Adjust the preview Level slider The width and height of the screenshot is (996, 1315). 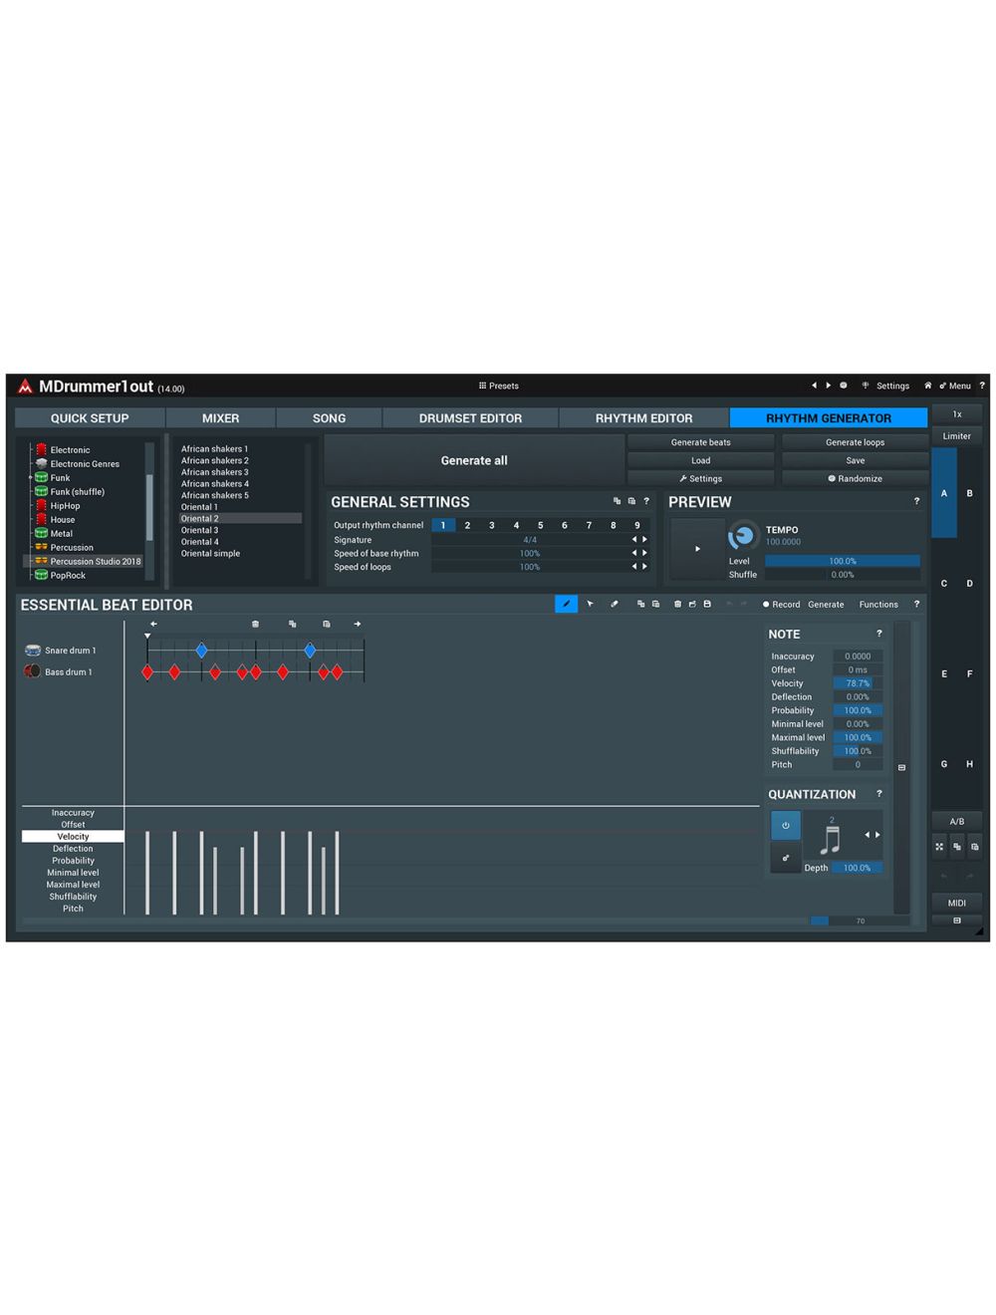coord(842,561)
